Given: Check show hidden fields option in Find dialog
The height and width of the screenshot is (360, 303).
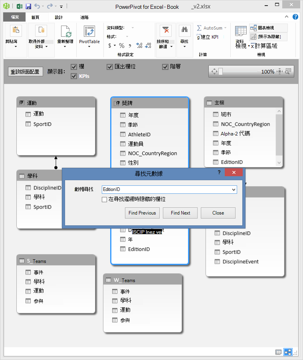Looking at the screenshot, I should tap(104, 199).
